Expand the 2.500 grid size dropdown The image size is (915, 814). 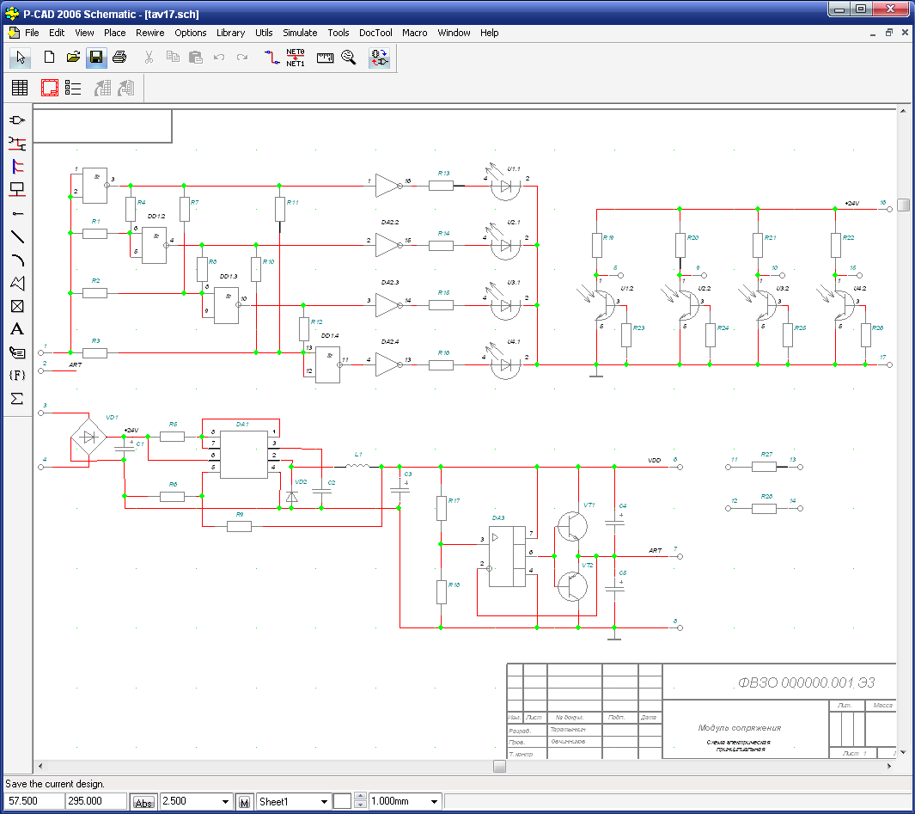[226, 802]
